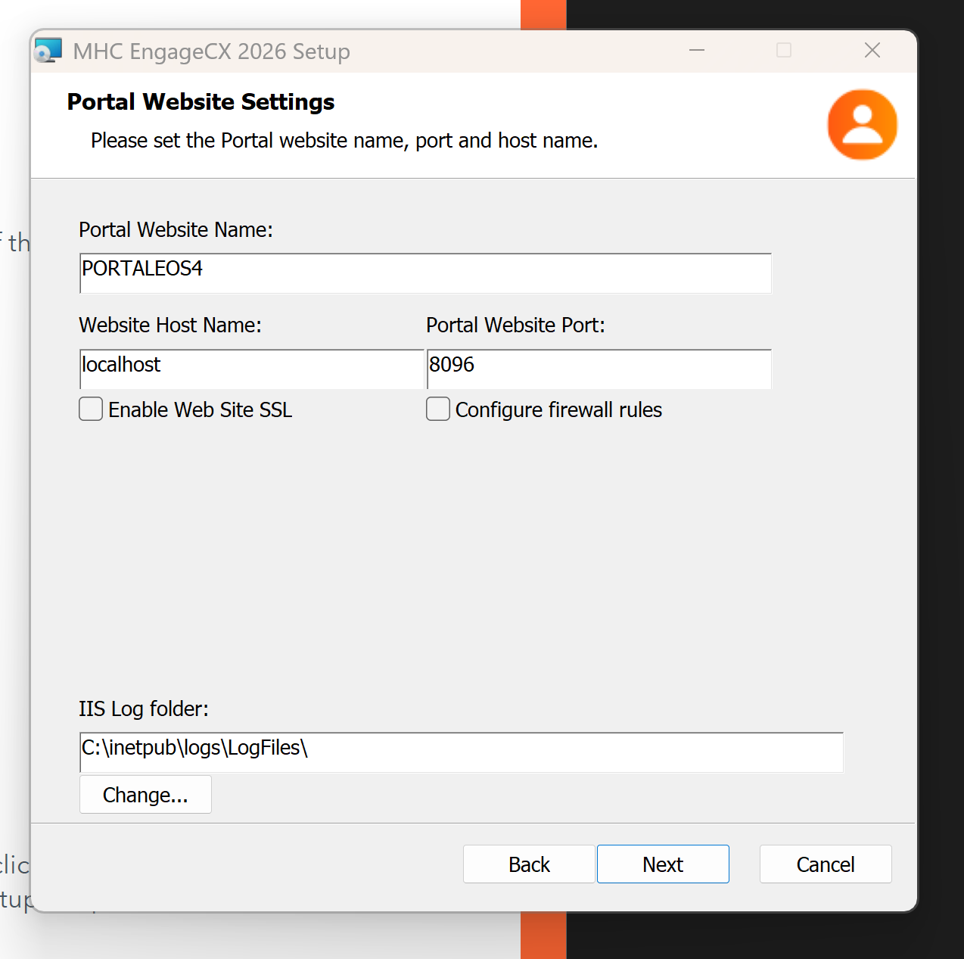Viewport: 964px width, 959px height.
Task: Select the Portal Website Port field
Action: [x=599, y=369]
